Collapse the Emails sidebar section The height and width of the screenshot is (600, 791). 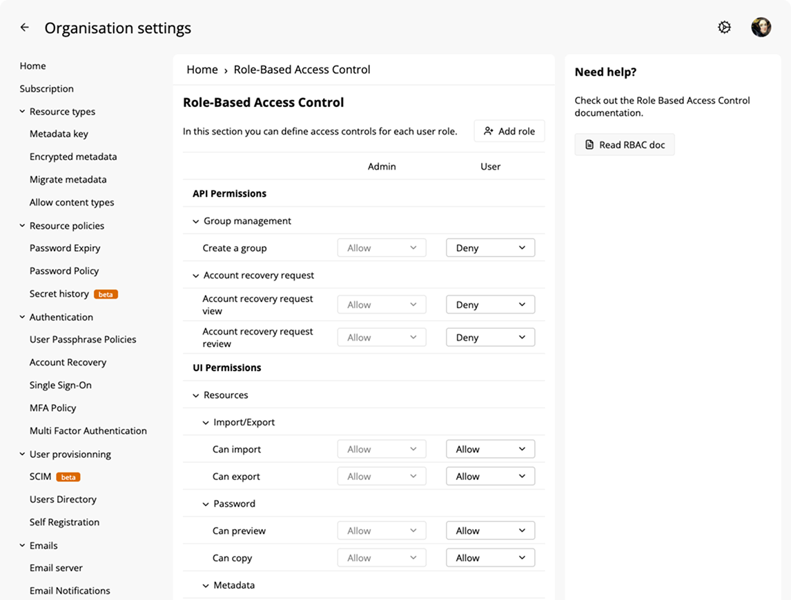[23, 546]
